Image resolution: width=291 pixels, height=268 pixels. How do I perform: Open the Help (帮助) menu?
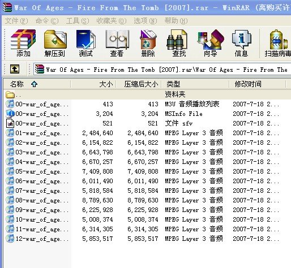[176, 20]
